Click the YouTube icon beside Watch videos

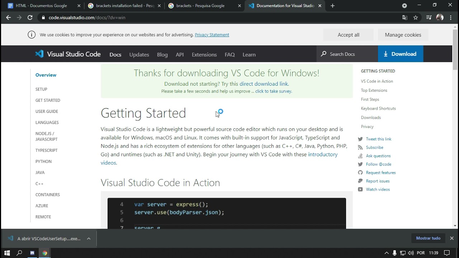point(360,190)
